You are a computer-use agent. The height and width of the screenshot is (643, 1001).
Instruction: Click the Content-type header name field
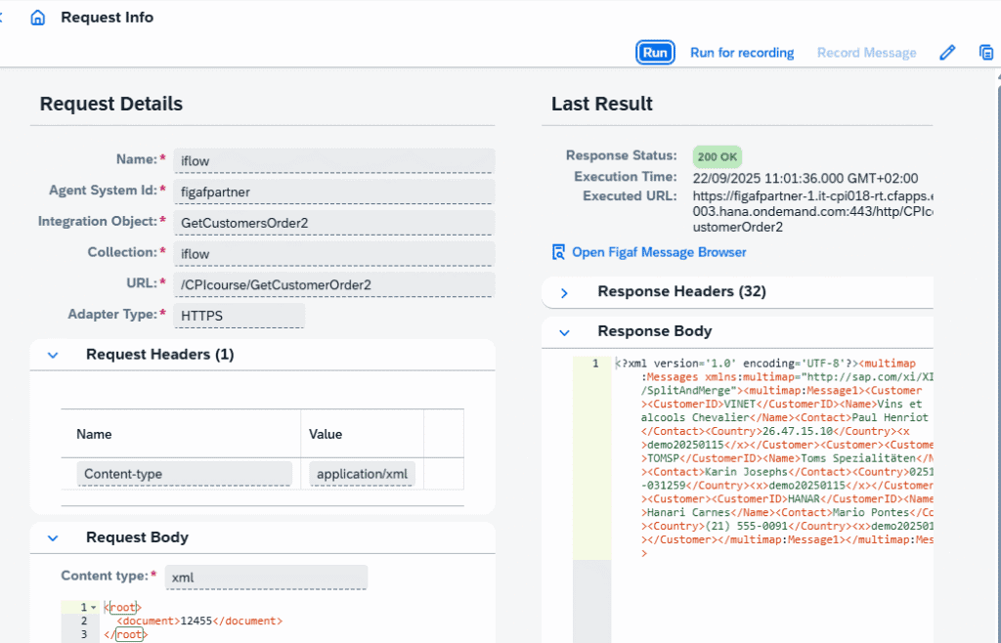(185, 474)
